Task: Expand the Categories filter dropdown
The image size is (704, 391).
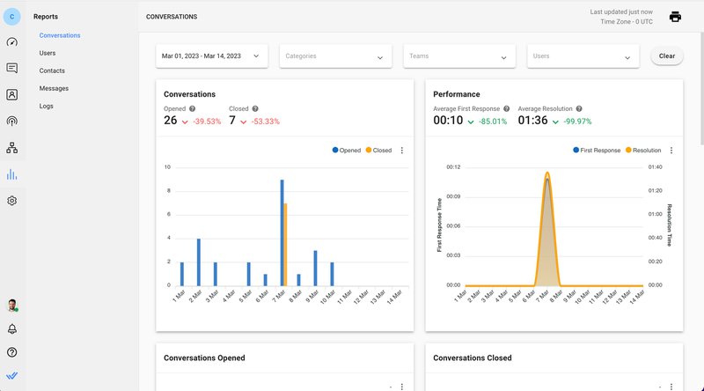Action: 335,56
